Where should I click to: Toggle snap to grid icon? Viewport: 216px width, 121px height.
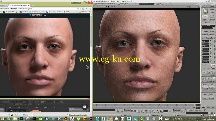(x=214, y=78)
